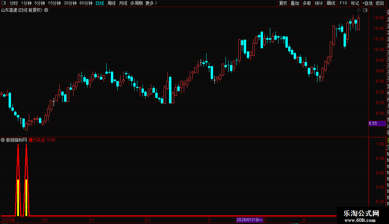Open the 多周期 multi-period view
The width and height of the screenshot is (389, 224).
[136, 3]
